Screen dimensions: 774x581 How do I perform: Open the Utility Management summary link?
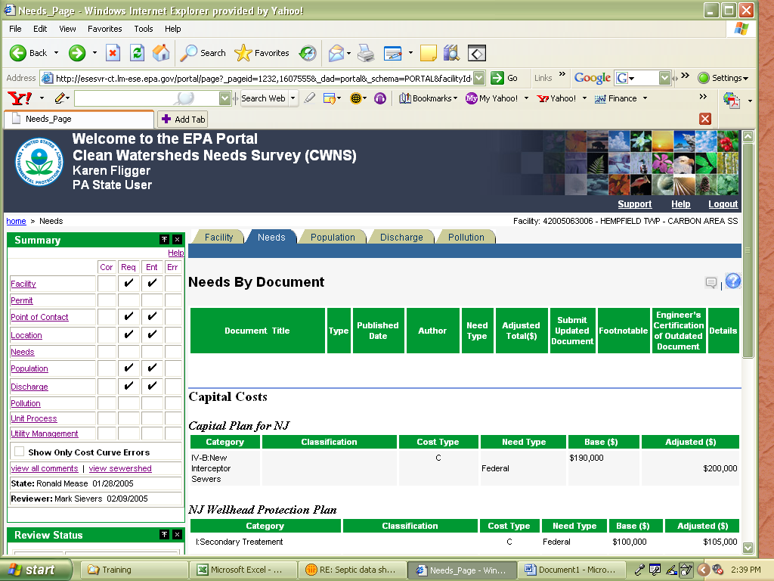click(x=45, y=433)
